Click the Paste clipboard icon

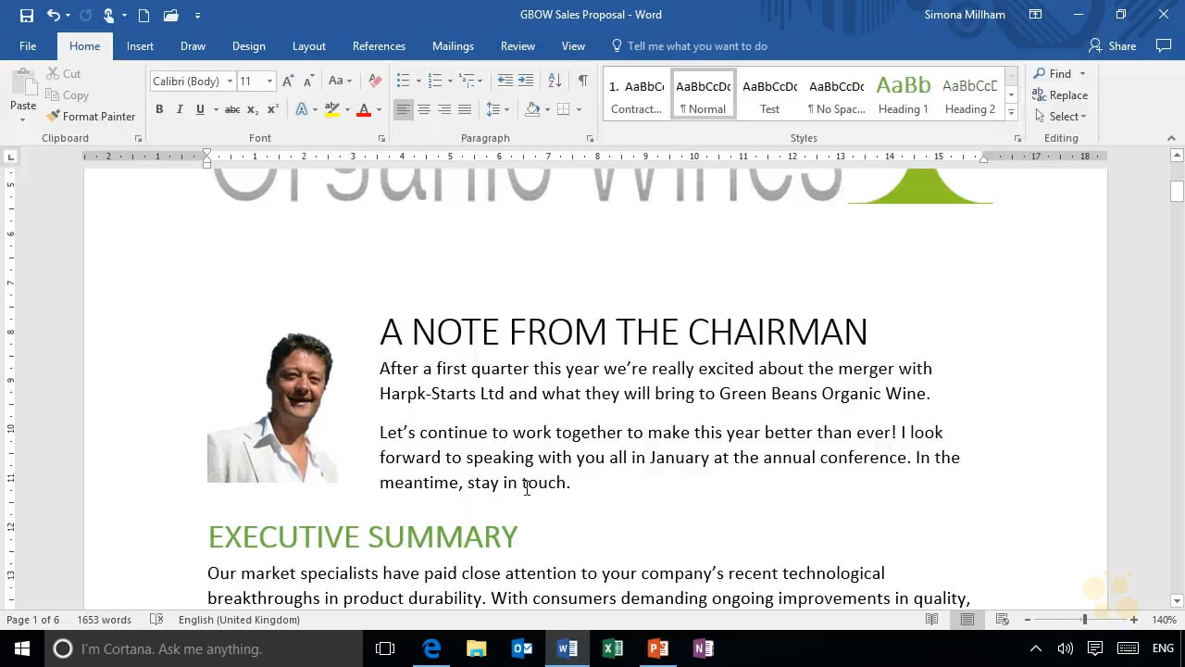click(x=23, y=82)
